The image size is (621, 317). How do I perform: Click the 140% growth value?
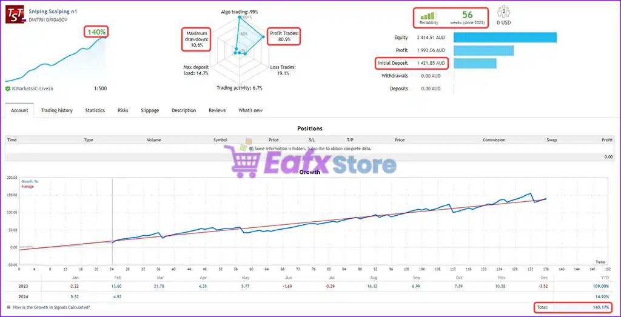click(95, 32)
